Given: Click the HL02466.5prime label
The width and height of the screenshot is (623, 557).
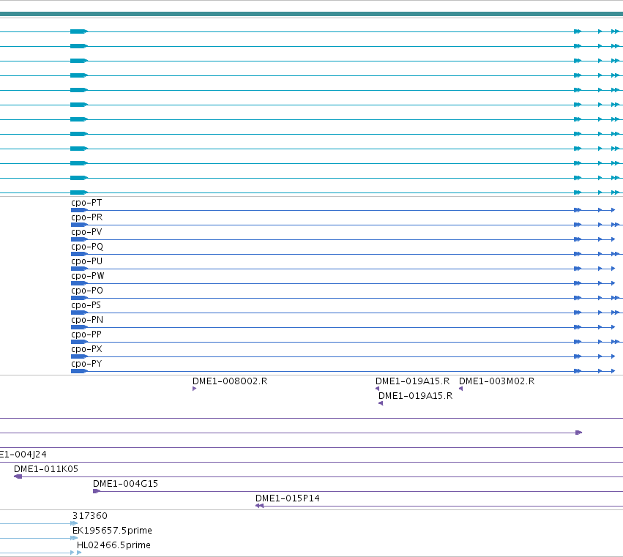Looking at the screenshot, I should (113, 545).
